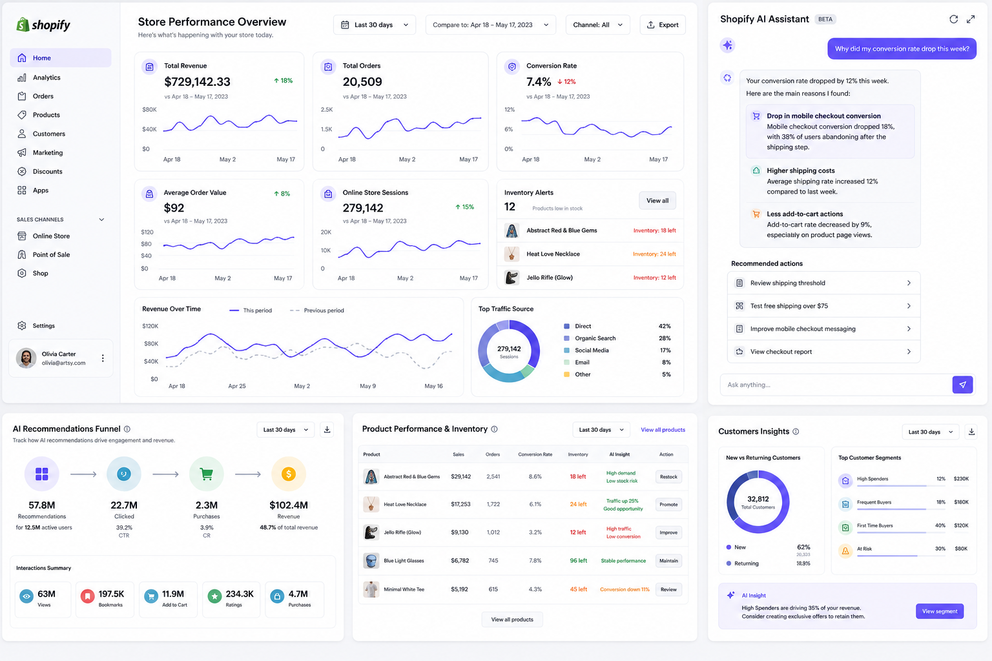The width and height of the screenshot is (992, 661).
Task: Click Maintain for Blue Light Glasses
Action: [668, 561]
